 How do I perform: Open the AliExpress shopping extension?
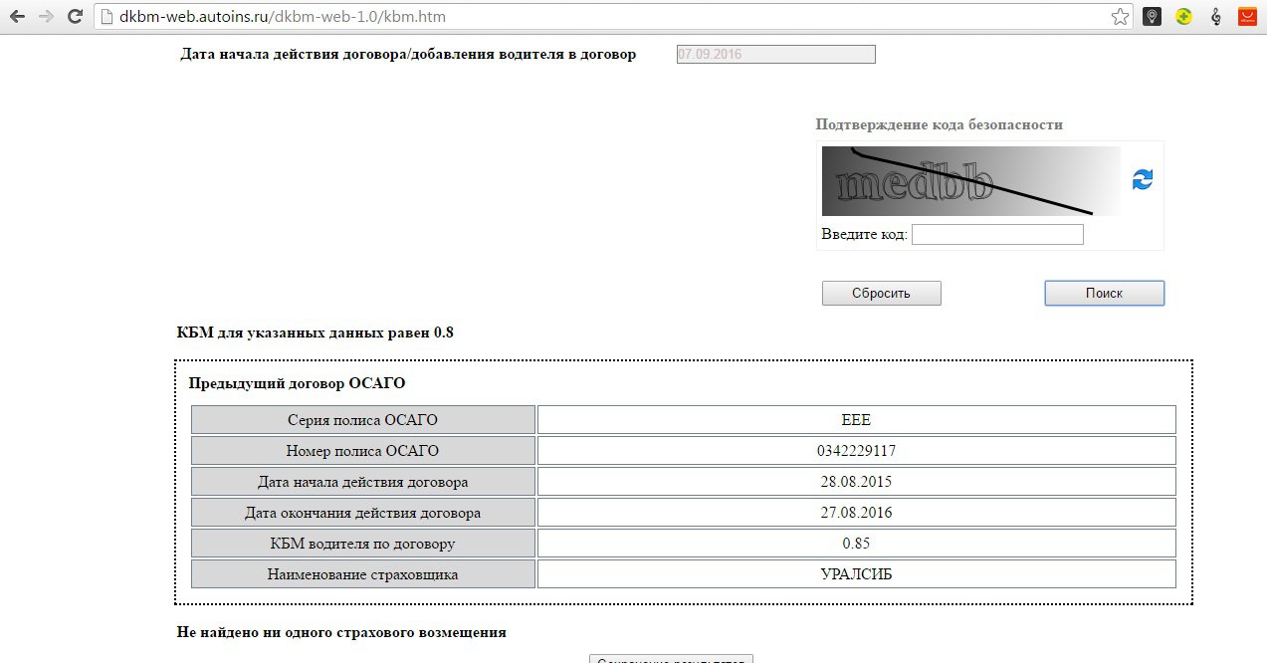1247,16
